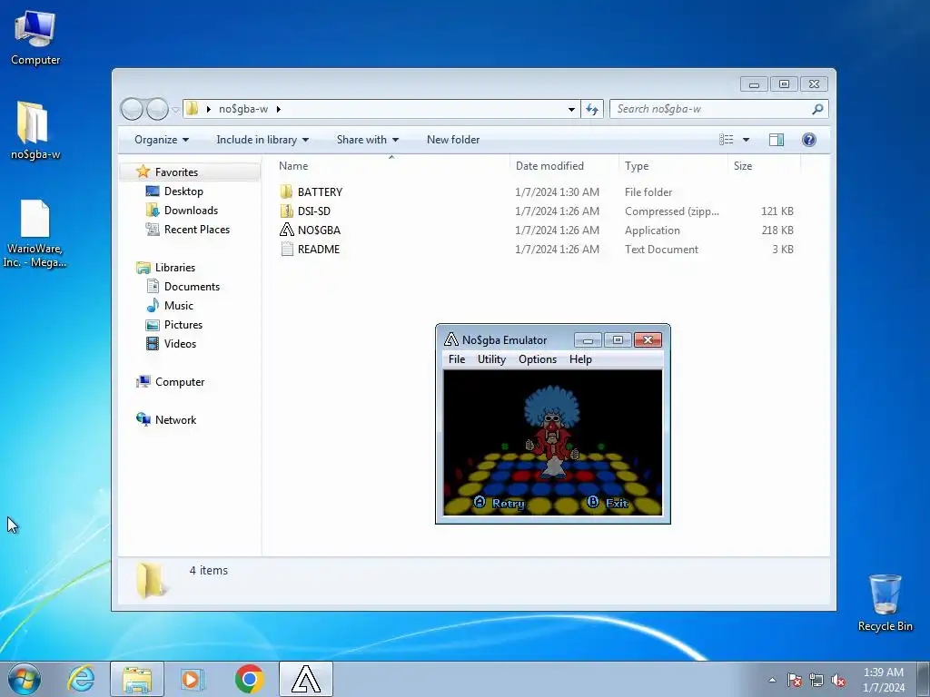Open File menu in No$gba Emulator
The image size is (930, 697).
click(457, 359)
